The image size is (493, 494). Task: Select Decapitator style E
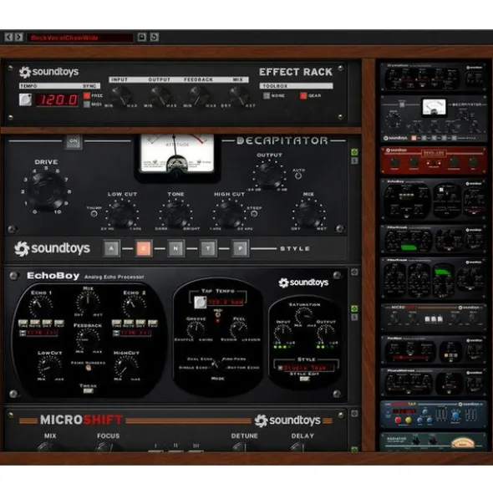point(144,248)
